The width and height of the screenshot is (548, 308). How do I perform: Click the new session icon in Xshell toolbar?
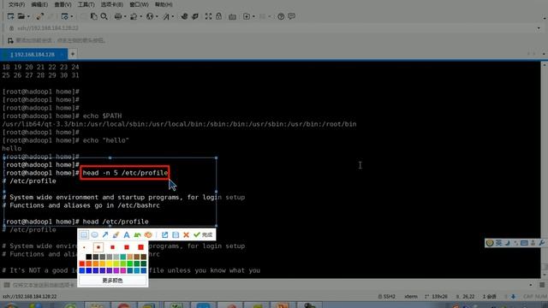10,16
